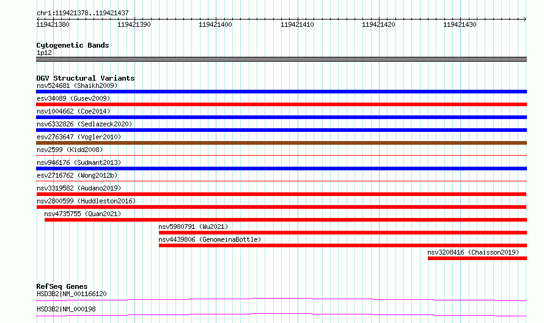Select the brown esv2763647 (Vogler2010) bar
This screenshot has width=544, height=323.
[x=281, y=143]
